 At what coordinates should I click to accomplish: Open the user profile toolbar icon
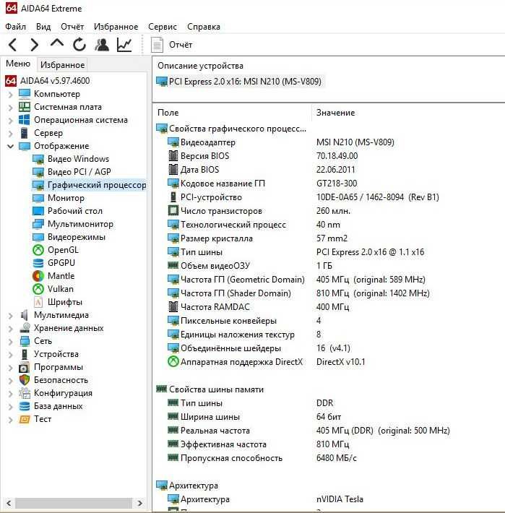(102, 45)
